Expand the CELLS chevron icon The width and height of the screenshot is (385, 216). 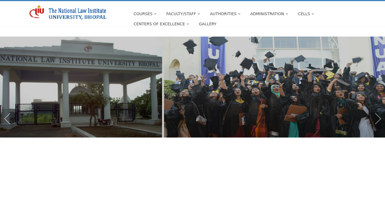click(313, 14)
